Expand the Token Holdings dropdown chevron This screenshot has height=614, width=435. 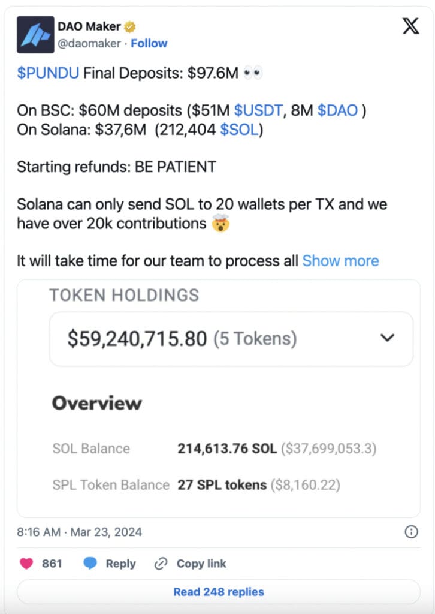coord(388,338)
